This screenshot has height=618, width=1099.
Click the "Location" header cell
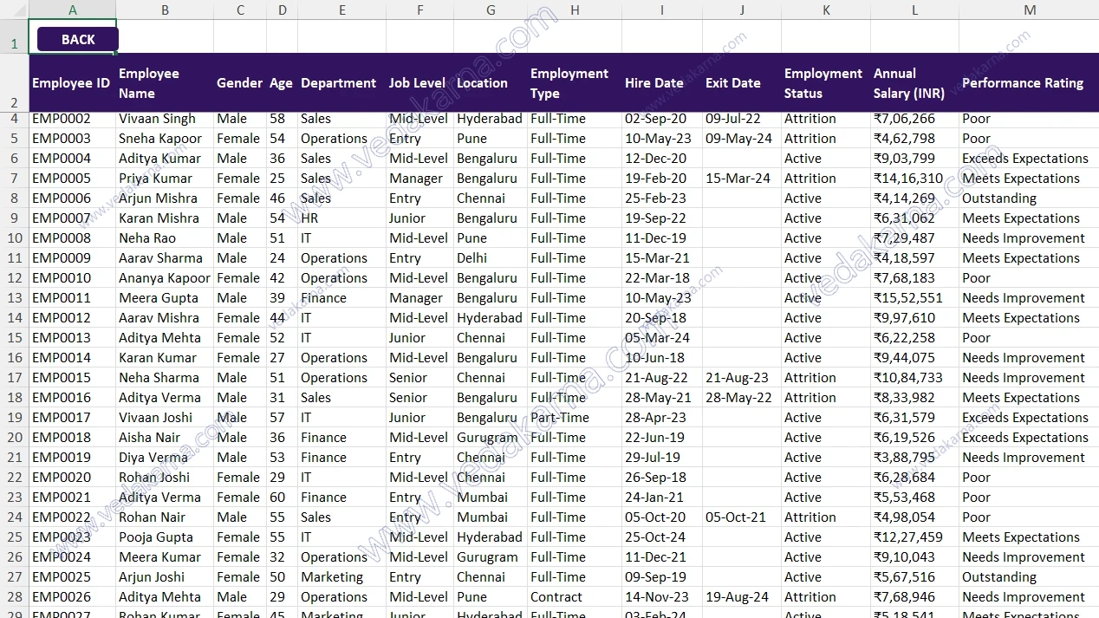[x=491, y=83]
